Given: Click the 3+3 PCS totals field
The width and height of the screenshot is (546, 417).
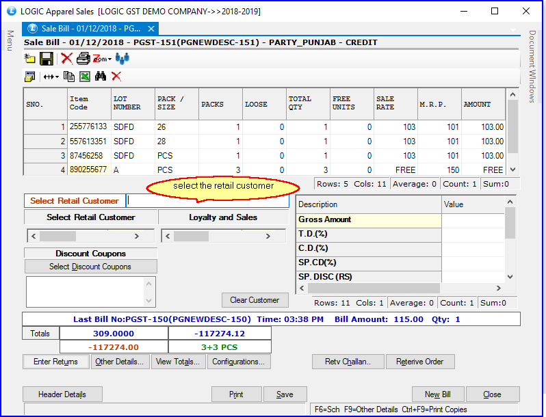Looking at the screenshot, I should click(x=220, y=347).
